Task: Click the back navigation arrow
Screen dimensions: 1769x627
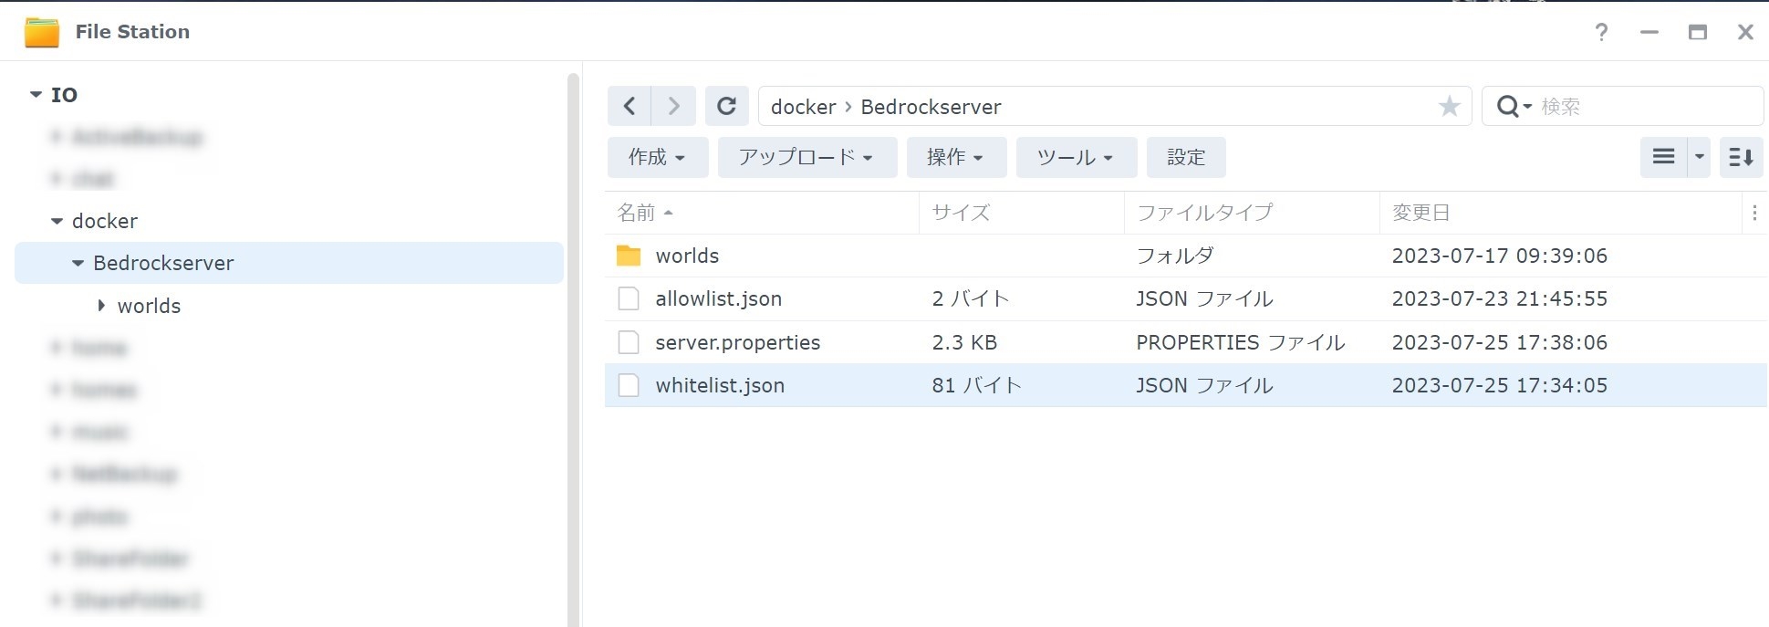Action: pyautogui.click(x=630, y=107)
